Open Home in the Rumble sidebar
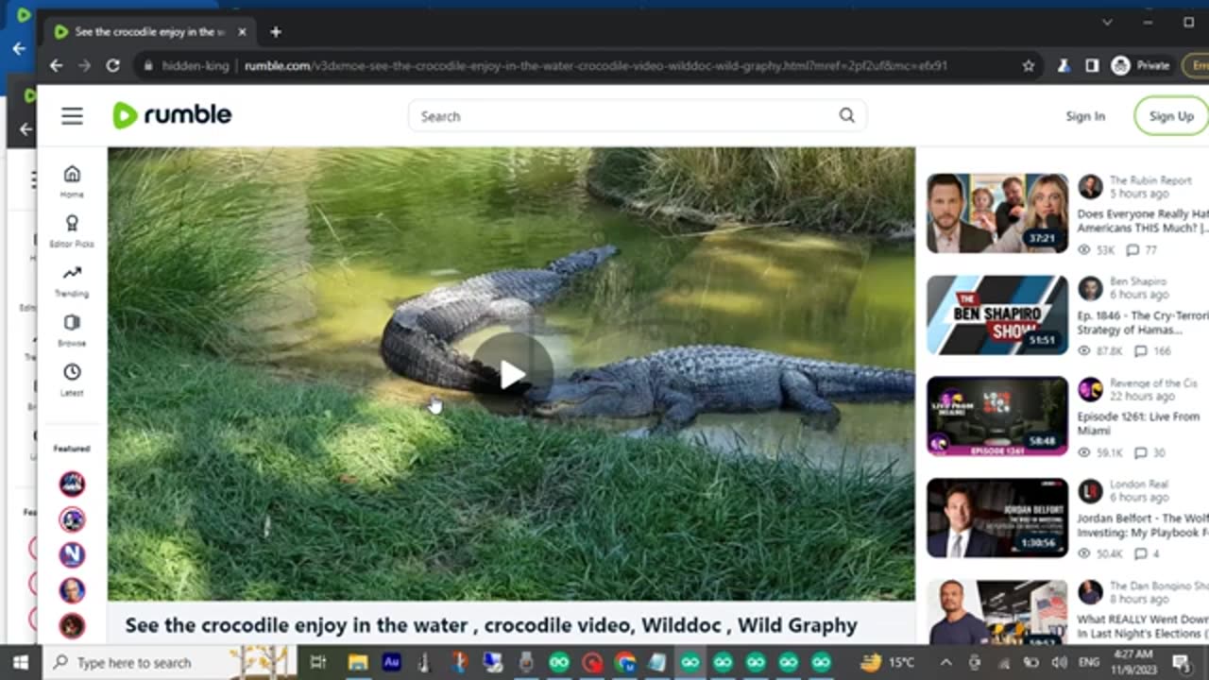The width and height of the screenshot is (1209, 680). pos(72,181)
